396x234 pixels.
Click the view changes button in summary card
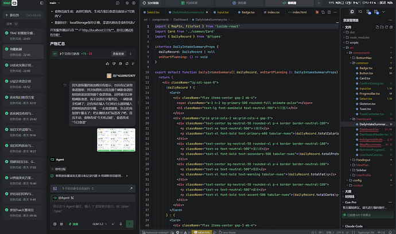pos(118,54)
